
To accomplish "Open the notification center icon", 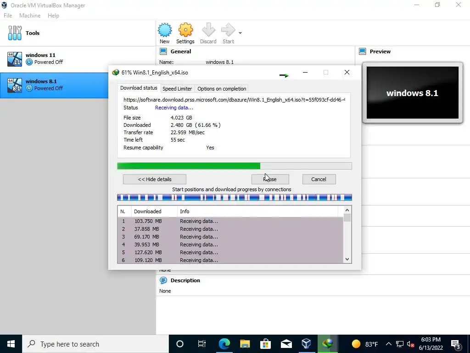I will pyautogui.click(x=456, y=344).
